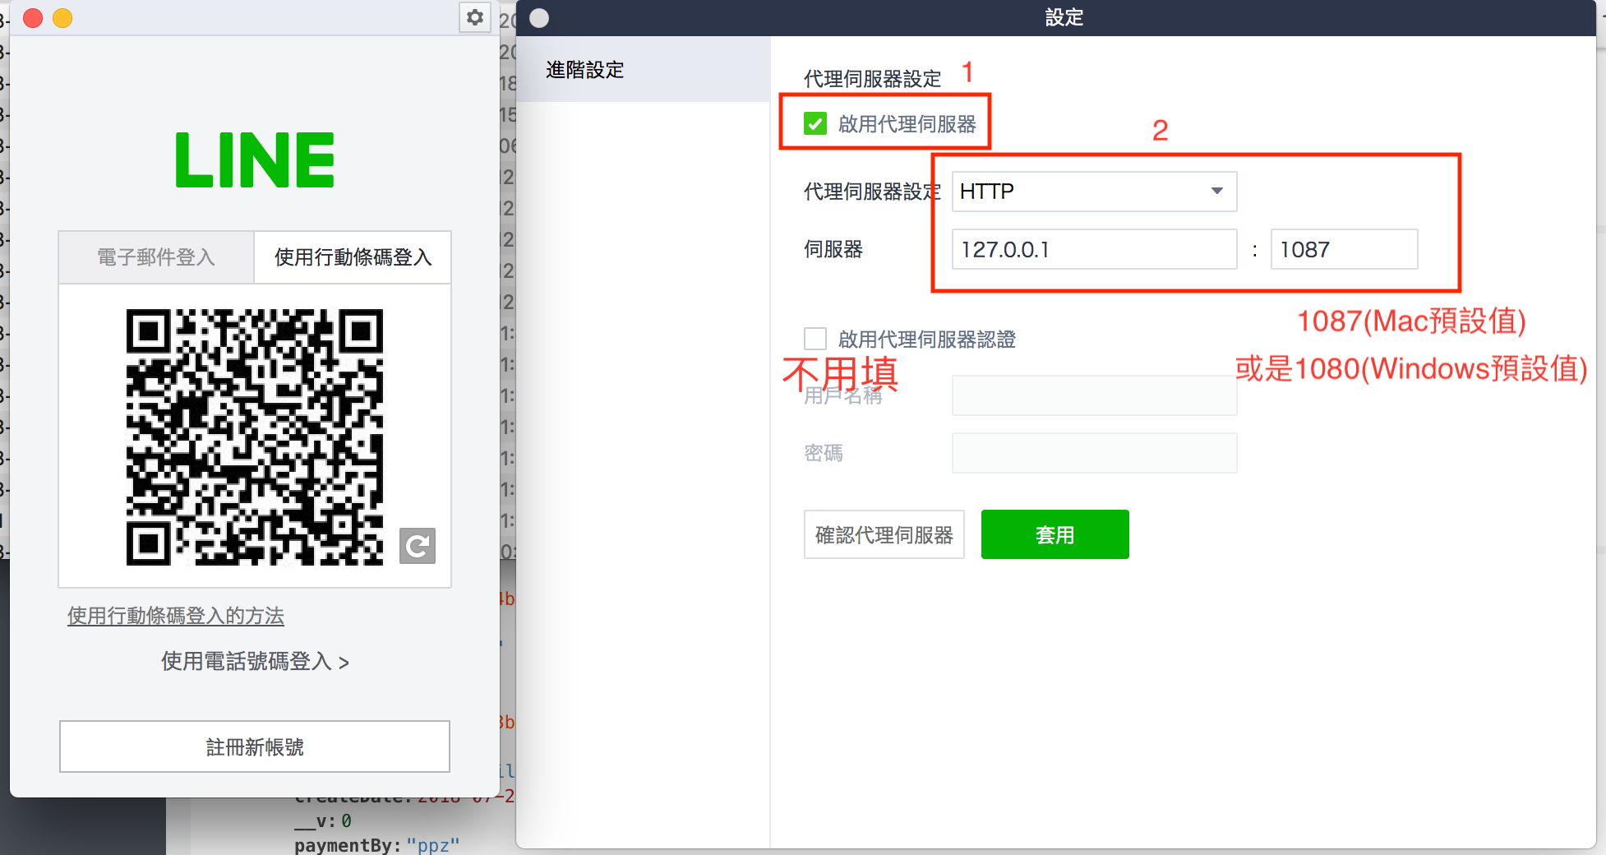Uncheck the proxy server enable box

click(x=815, y=123)
